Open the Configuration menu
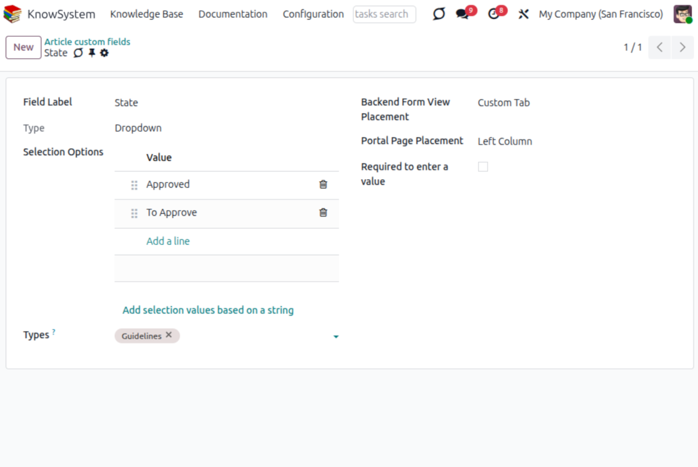698x467 pixels. [313, 14]
